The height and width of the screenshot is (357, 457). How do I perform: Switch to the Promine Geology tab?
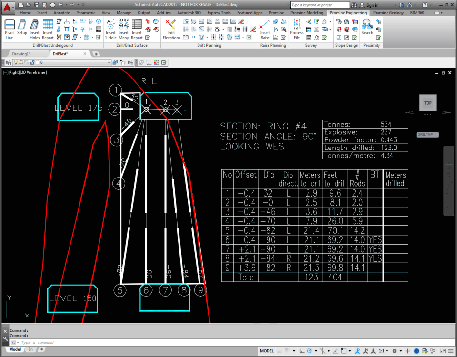click(x=388, y=13)
